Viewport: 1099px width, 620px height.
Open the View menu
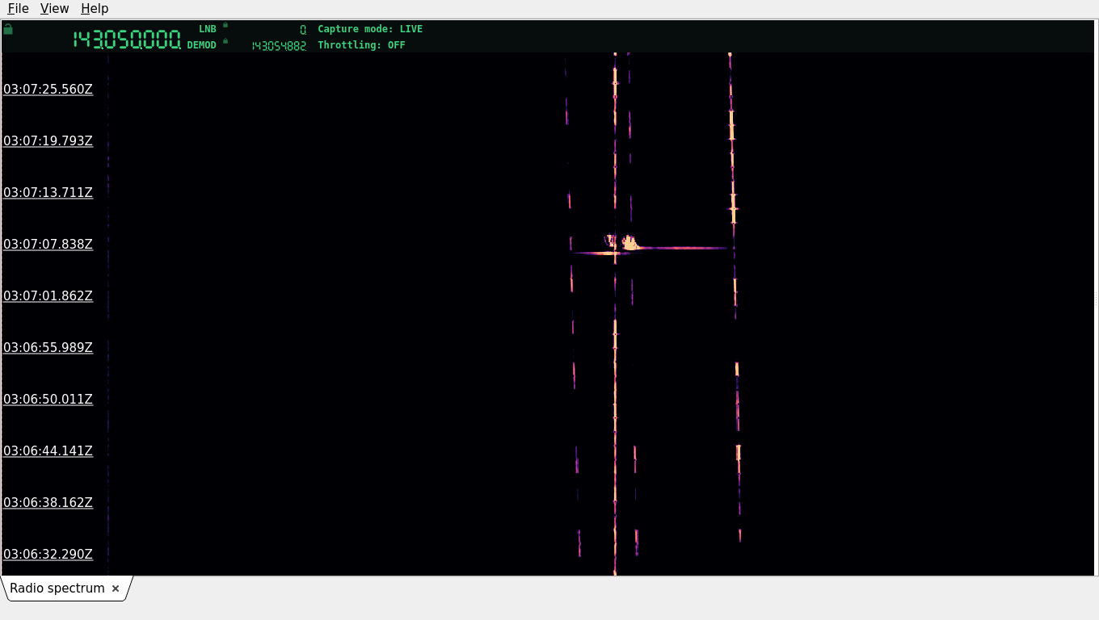[x=54, y=8]
